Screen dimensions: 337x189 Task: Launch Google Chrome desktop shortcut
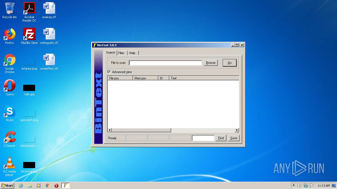[9, 64]
